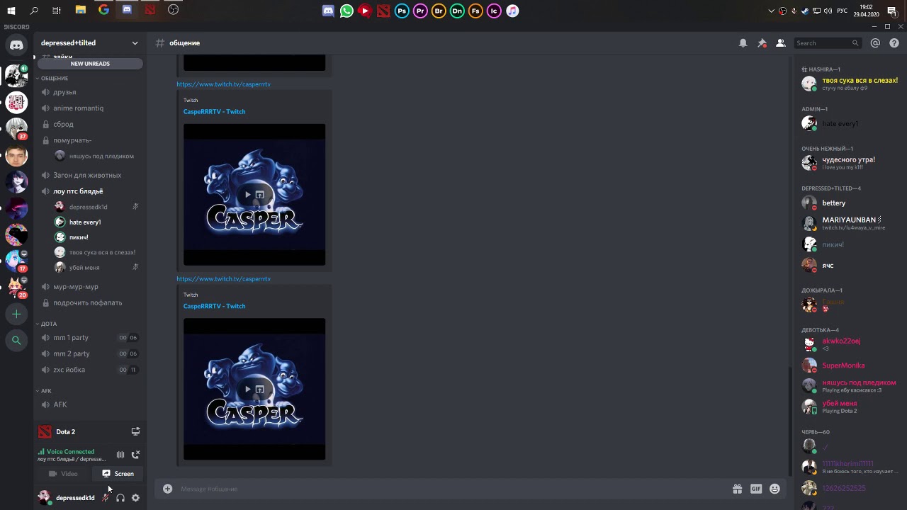The width and height of the screenshot is (907, 510).
Task: Add a server with plus icon
Action: 16,314
